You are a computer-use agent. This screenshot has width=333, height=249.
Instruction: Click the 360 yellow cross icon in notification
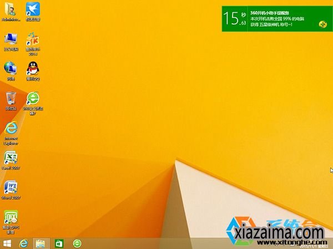point(323,24)
